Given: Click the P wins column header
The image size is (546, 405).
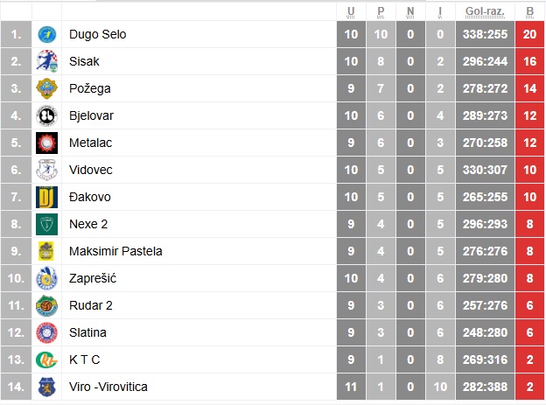Looking at the screenshot, I should click(x=381, y=12).
